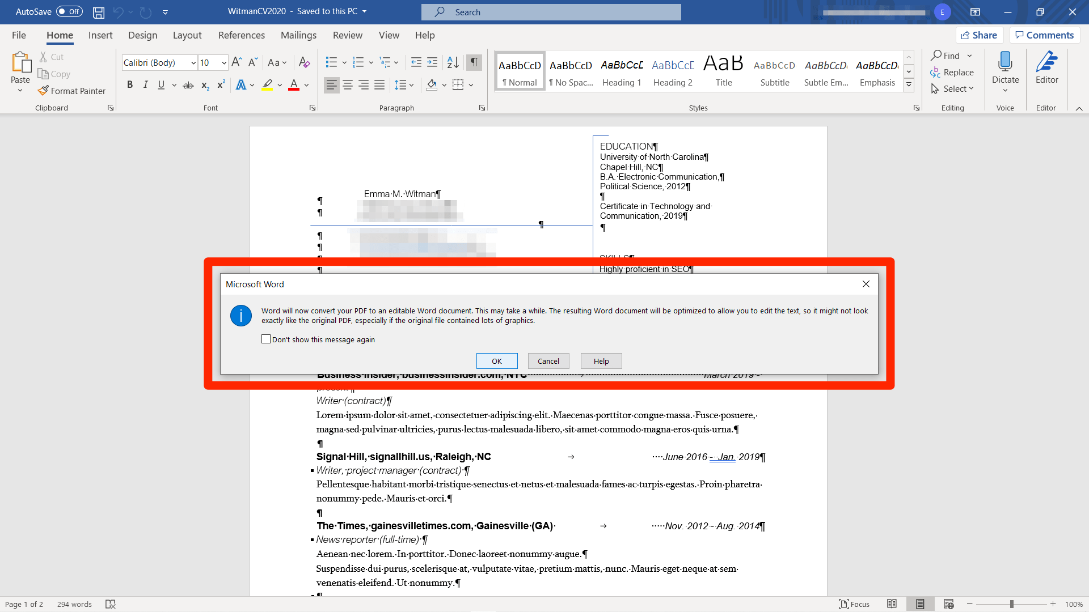
Task: Expand the font color dropdown arrow
Action: pyautogui.click(x=305, y=85)
